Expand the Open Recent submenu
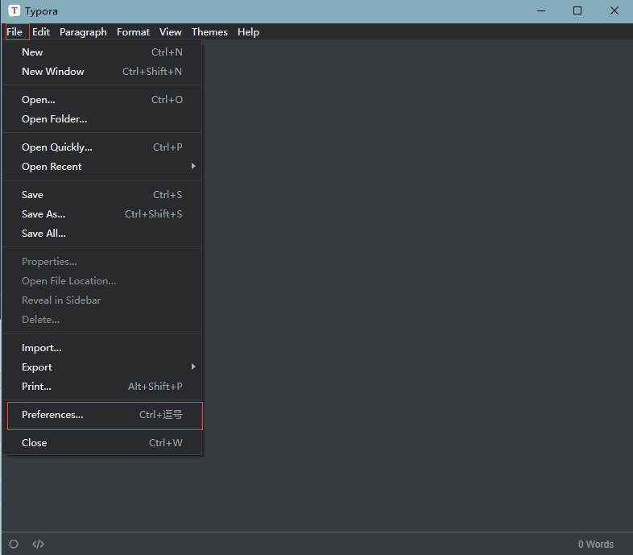This screenshot has height=555, width=633. (x=102, y=167)
